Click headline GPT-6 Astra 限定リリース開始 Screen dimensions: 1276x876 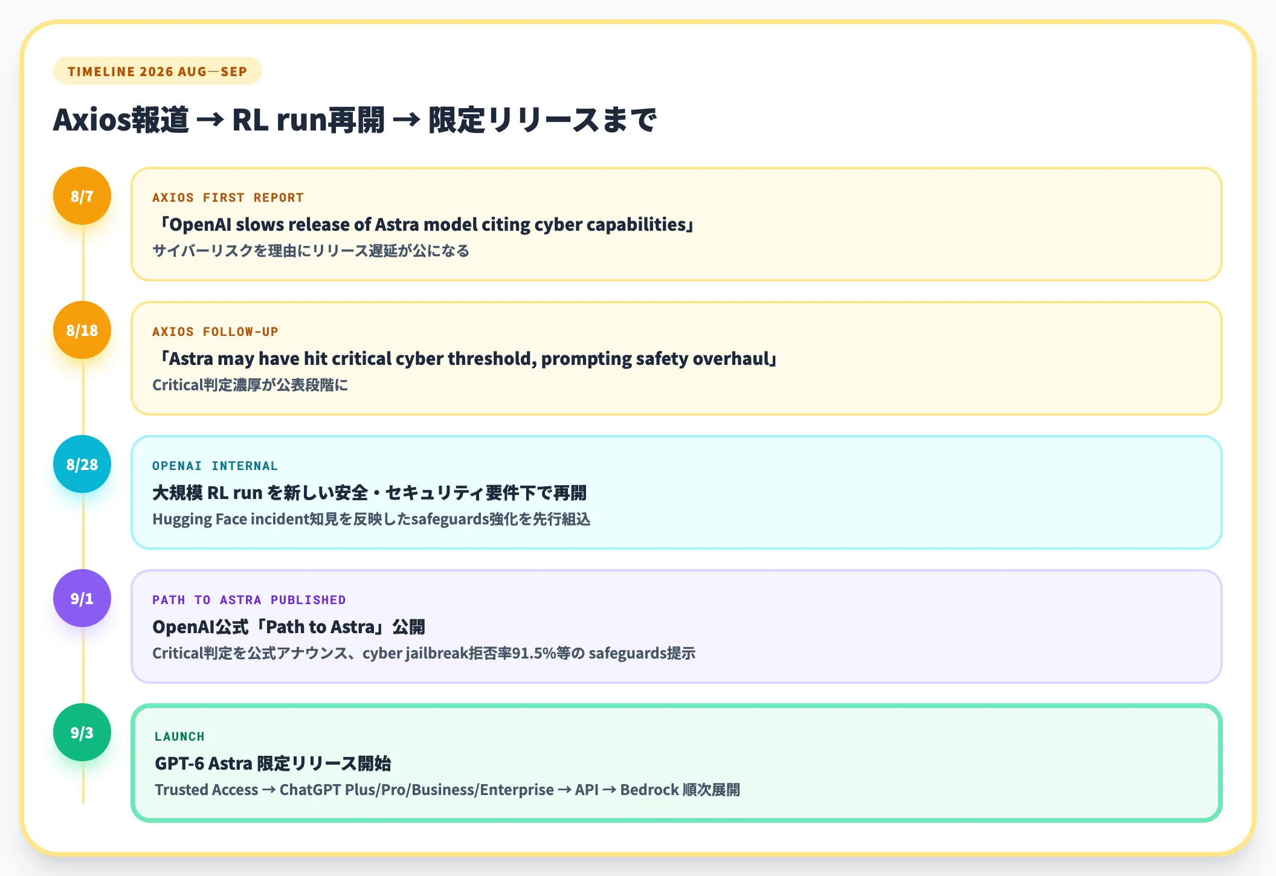click(273, 764)
